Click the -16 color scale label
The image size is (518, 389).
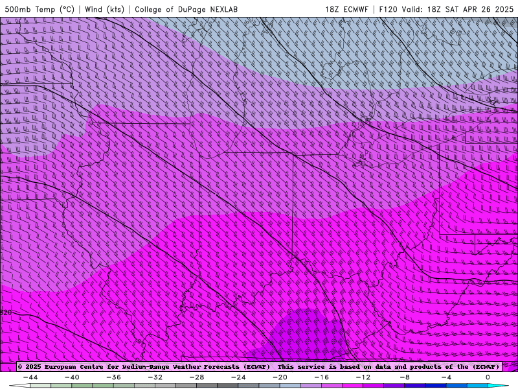point(322,377)
